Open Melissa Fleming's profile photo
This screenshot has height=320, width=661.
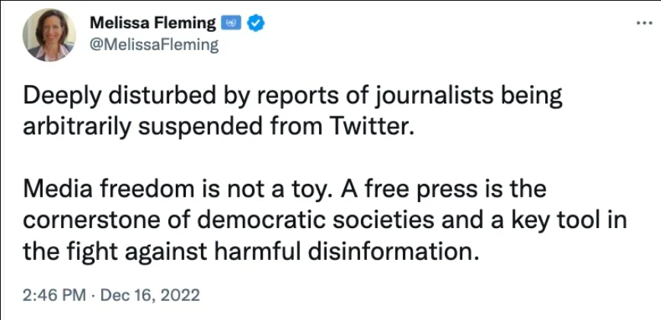coord(49,36)
